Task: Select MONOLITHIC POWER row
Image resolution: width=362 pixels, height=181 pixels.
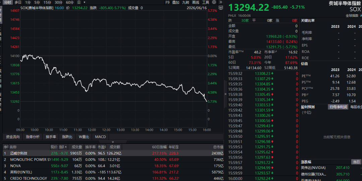Action: point(113,160)
